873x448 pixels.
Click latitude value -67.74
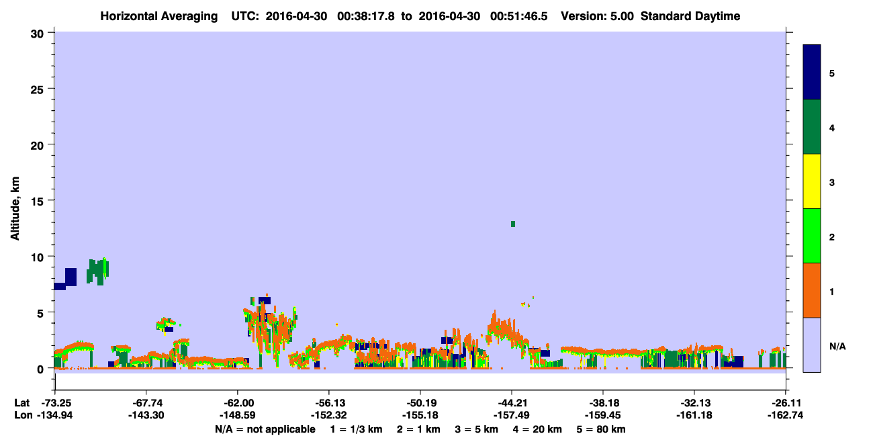146,402
